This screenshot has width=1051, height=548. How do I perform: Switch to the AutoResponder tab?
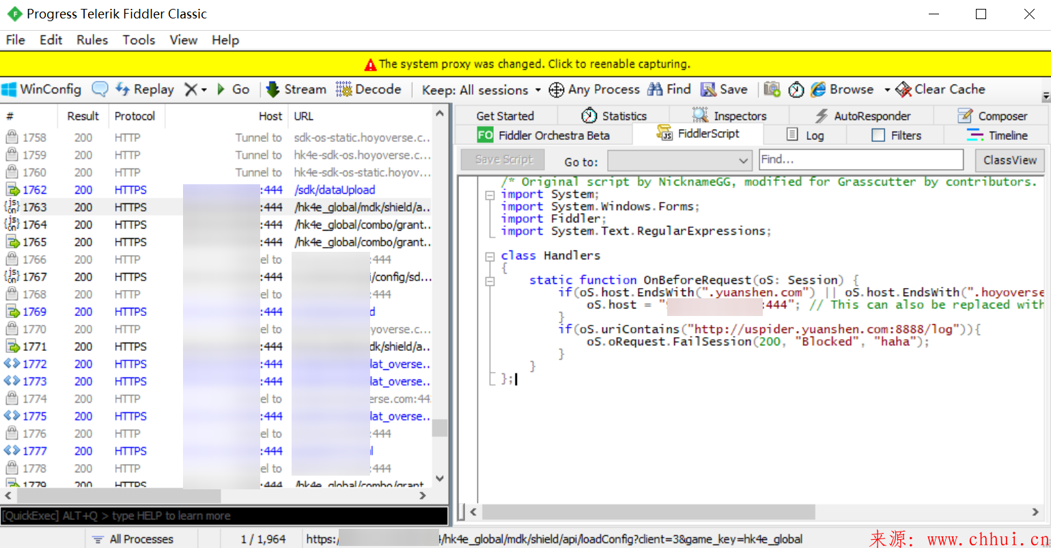pyautogui.click(x=863, y=116)
